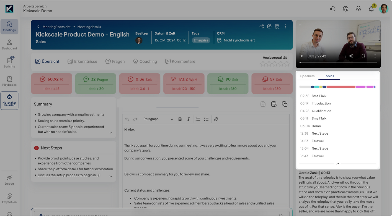Open the Berichte sidebar section
Screen dimensions: 392x220
coord(9,62)
